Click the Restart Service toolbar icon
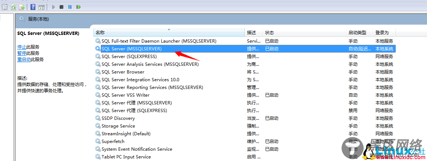Image resolution: width=427 pixels, height=161 pixels. click(78, 7)
